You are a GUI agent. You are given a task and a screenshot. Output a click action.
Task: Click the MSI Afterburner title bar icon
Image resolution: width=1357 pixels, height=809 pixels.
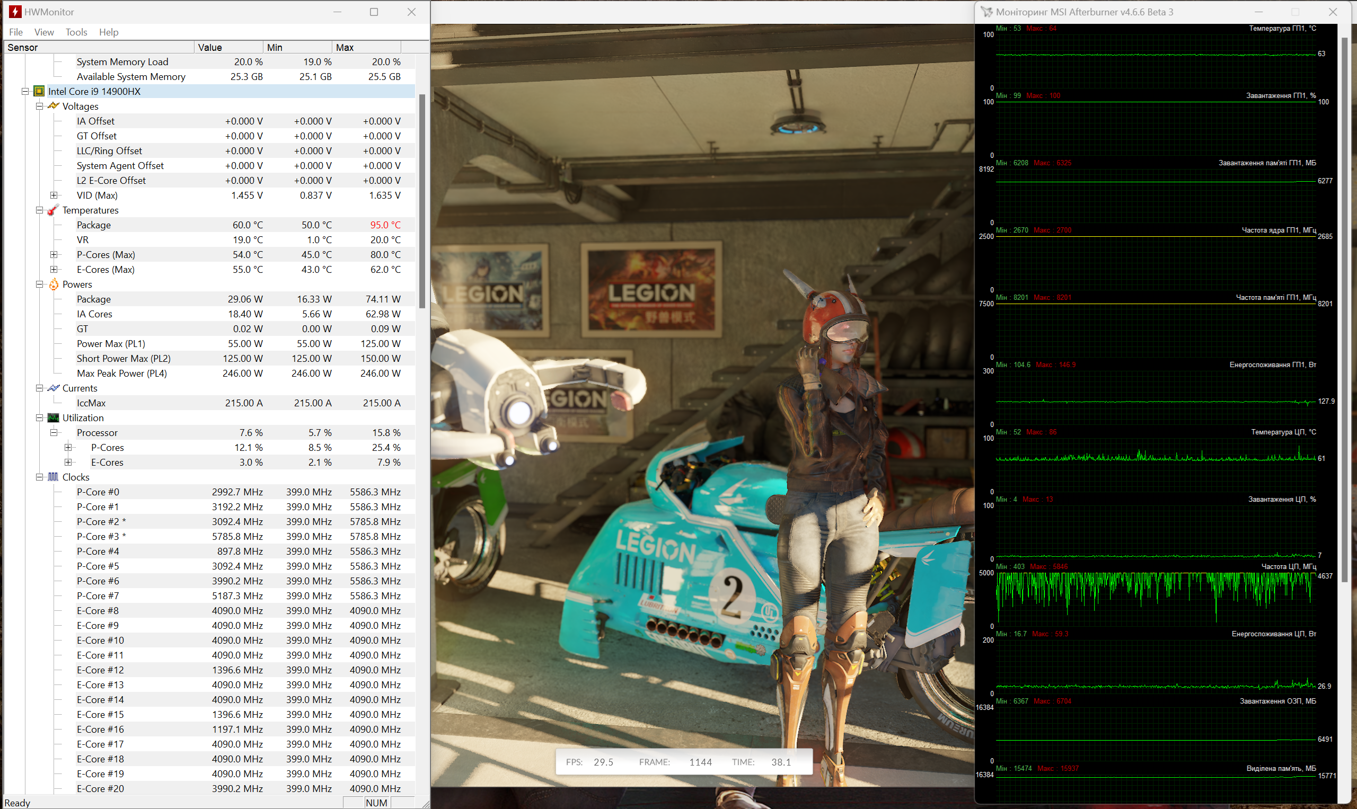pyautogui.click(x=986, y=12)
